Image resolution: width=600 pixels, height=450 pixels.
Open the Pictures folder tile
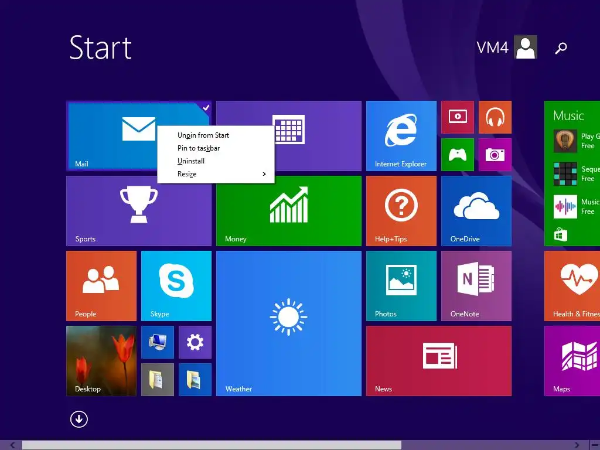point(195,380)
